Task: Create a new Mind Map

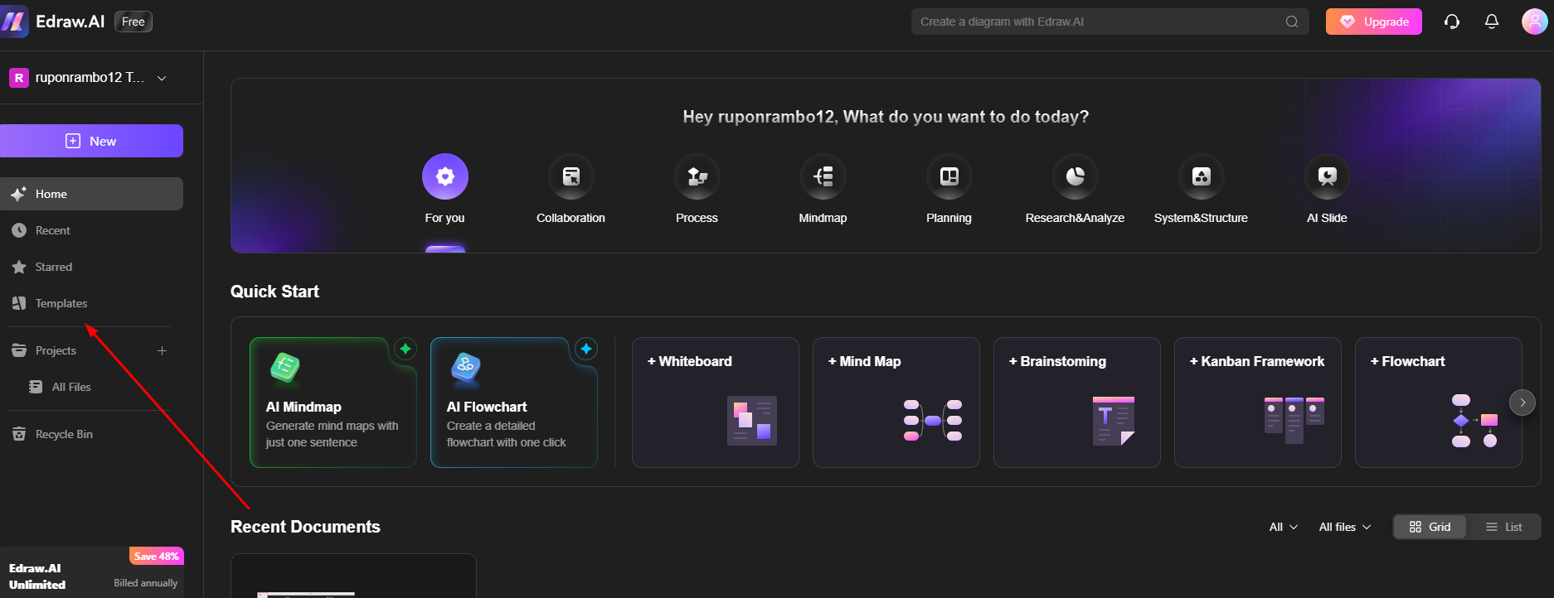Action: coord(896,403)
